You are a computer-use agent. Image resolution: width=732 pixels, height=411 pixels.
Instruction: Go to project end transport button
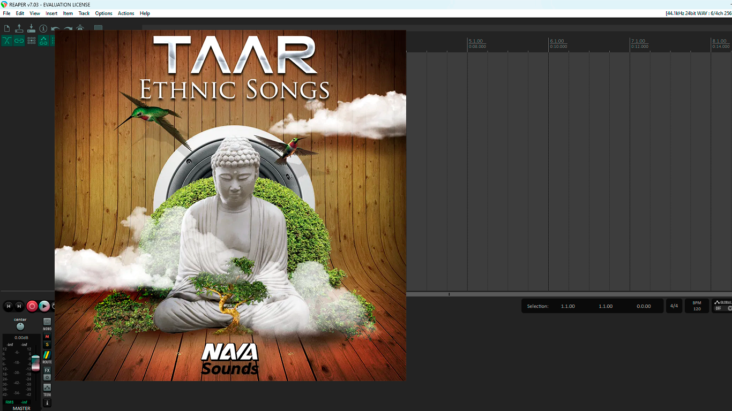point(19,306)
